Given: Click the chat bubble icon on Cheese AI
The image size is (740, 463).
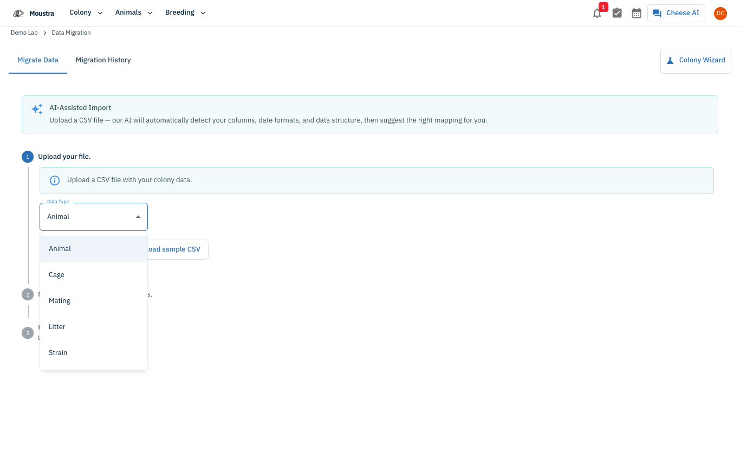Looking at the screenshot, I should tap(657, 13).
